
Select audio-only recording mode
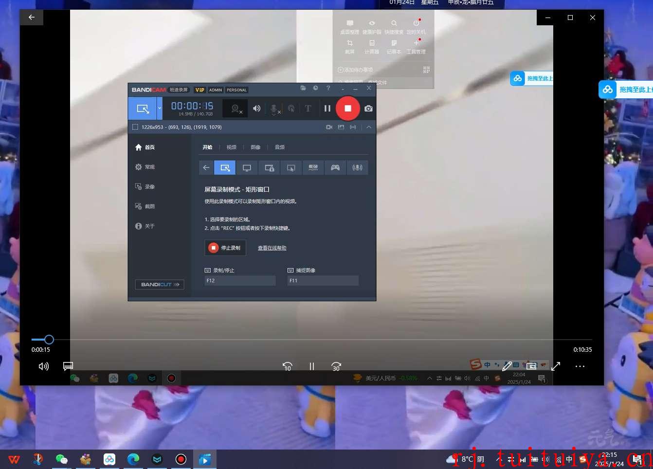(357, 168)
